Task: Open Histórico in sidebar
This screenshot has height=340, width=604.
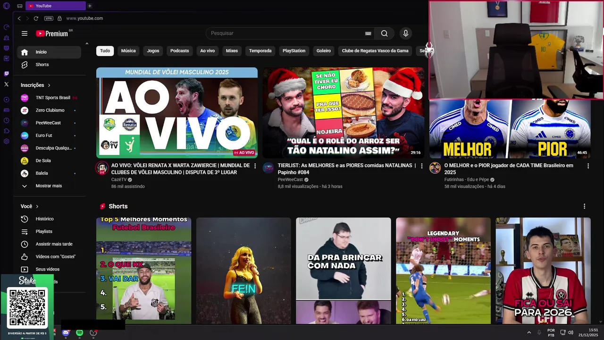Action: [49, 219]
